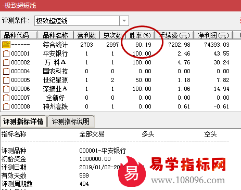Select the icon for 000005 世纪星源
The width and height of the screenshot is (241, 190).
click(6, 80)
